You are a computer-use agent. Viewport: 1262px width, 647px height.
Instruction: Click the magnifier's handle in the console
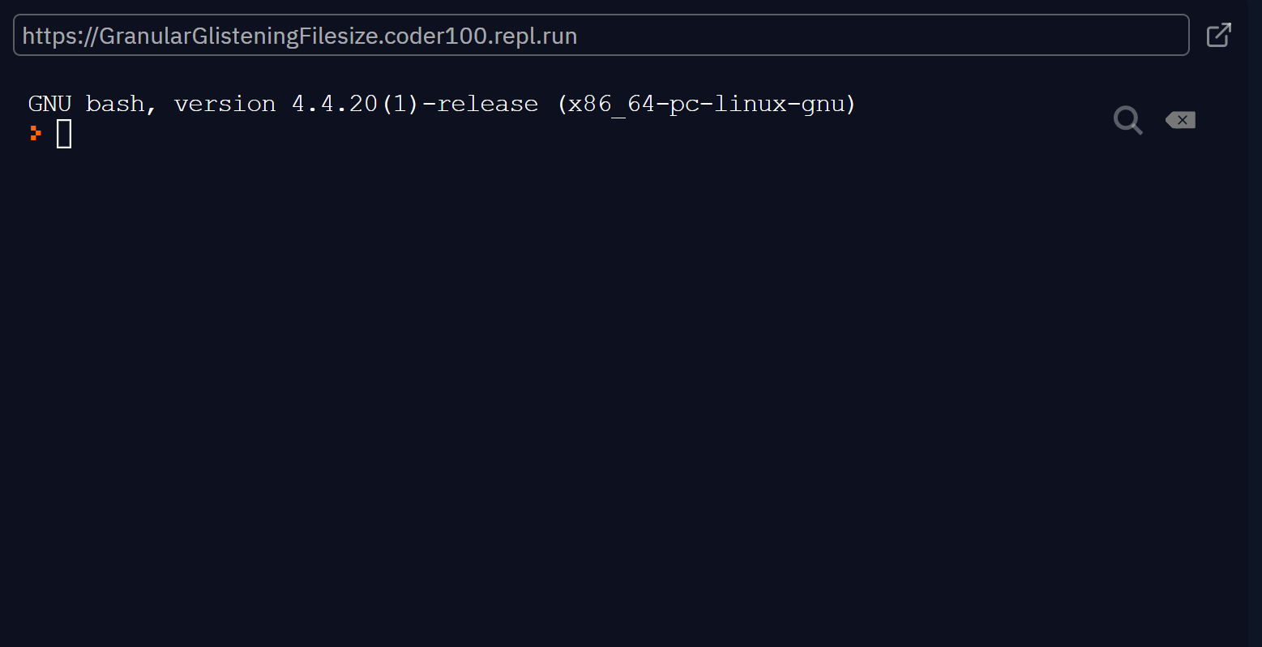1137,129
